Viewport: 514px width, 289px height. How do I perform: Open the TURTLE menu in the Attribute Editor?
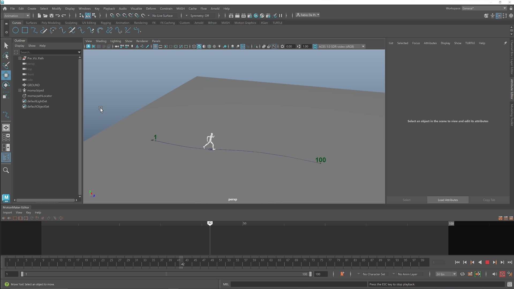tap(470, 43)
